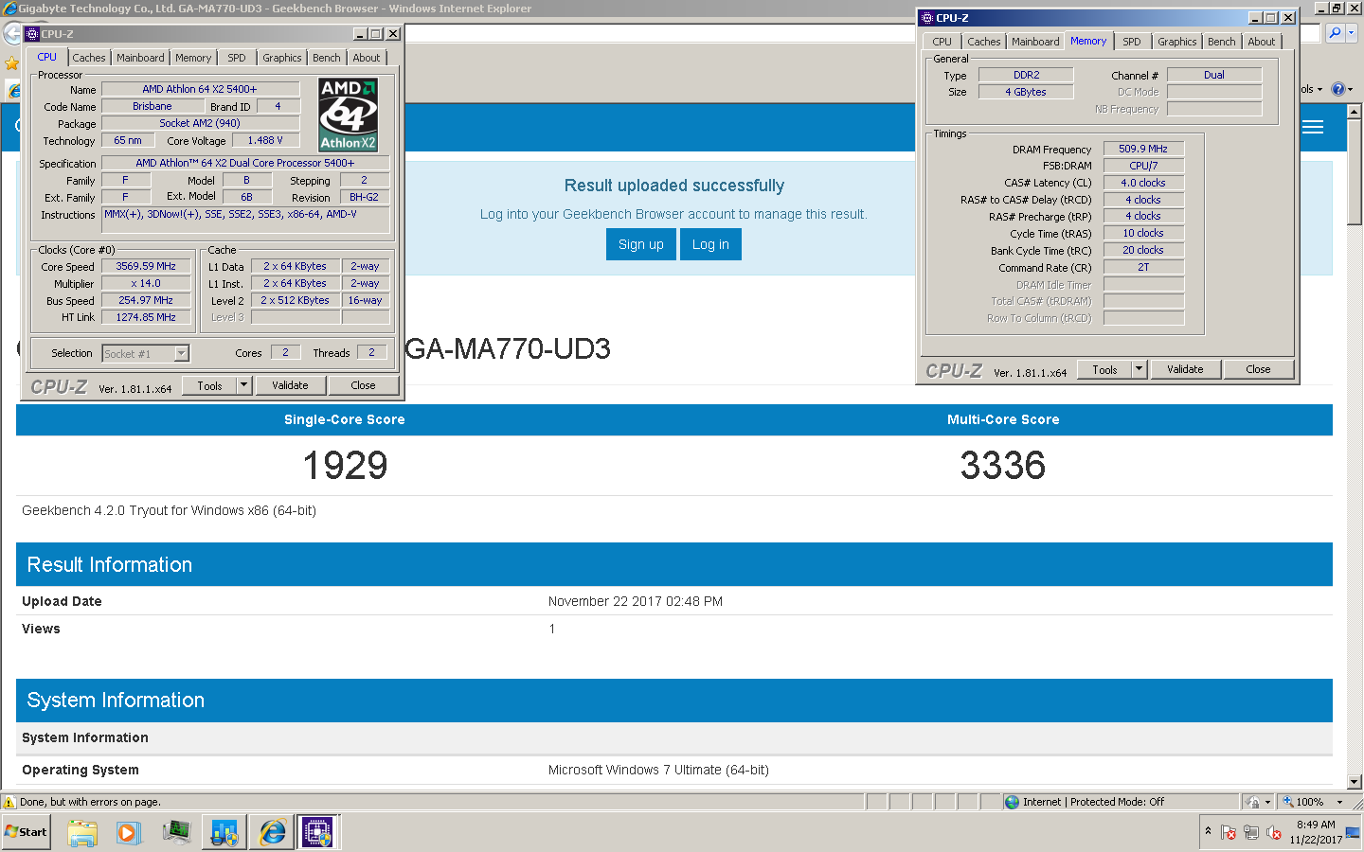
Task: Click the AMD Athlon X2 logo image
Action: click(x=348, y=115)
